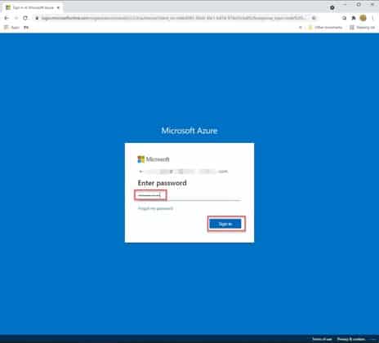Open the Reading list in bookmarks bar

pyautogui.click(x=363, y=27)
